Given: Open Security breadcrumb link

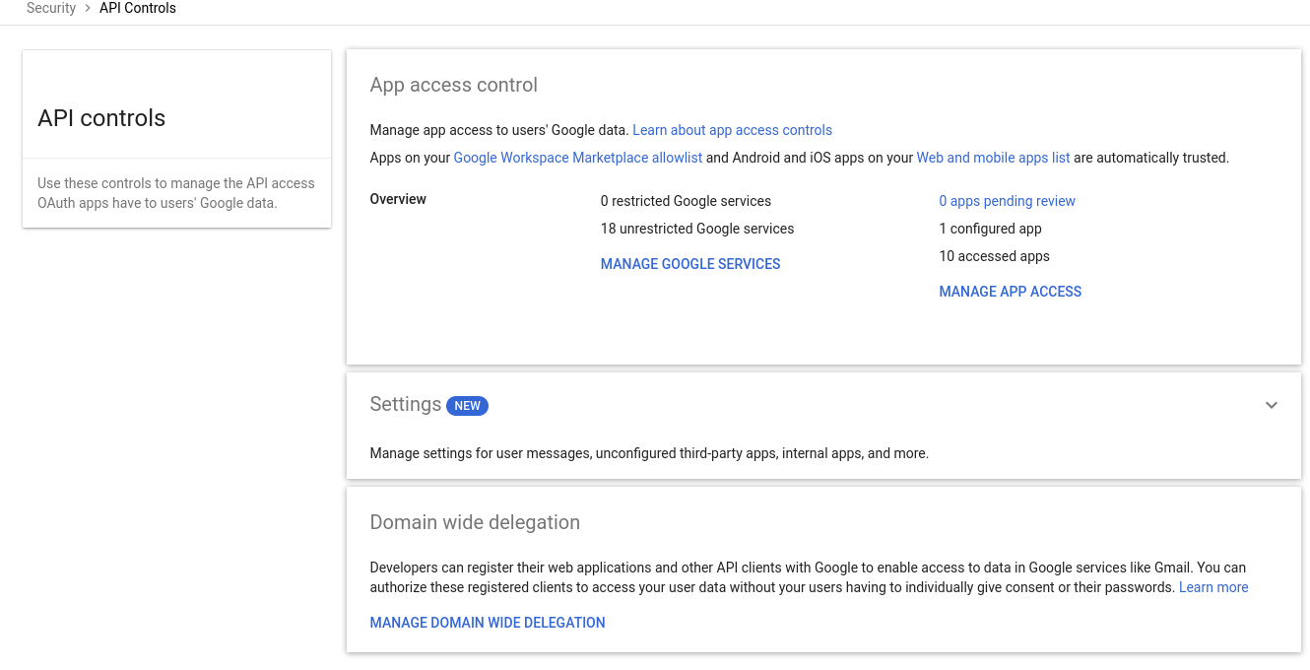Looking at the screenshot, I should pyautogui.click(x=51, y=8).
